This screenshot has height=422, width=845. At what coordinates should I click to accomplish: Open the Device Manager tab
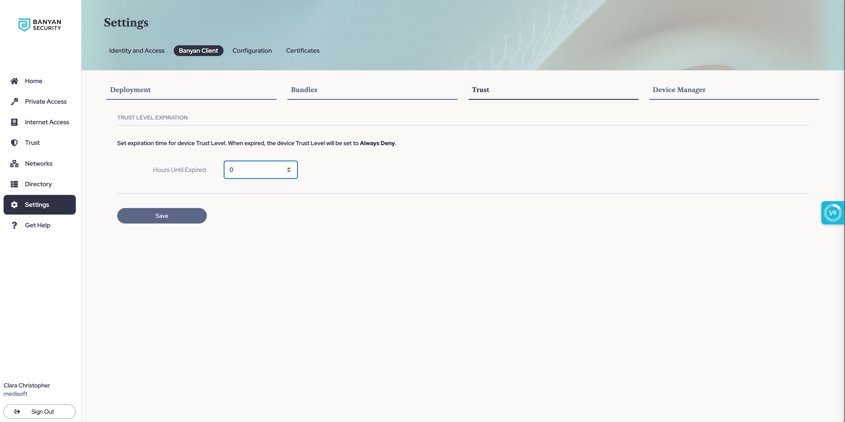coord(679,90)
